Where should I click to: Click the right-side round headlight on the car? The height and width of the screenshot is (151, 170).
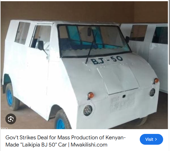point(152,92)
